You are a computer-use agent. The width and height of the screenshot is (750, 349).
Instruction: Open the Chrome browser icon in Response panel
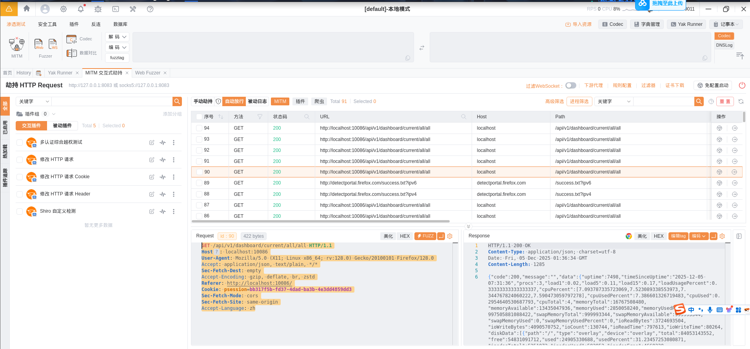(628, 236)
